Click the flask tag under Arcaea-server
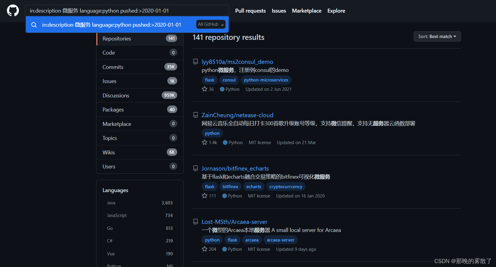Viewport: 496px width, 267px height. [x=233, y=240]
